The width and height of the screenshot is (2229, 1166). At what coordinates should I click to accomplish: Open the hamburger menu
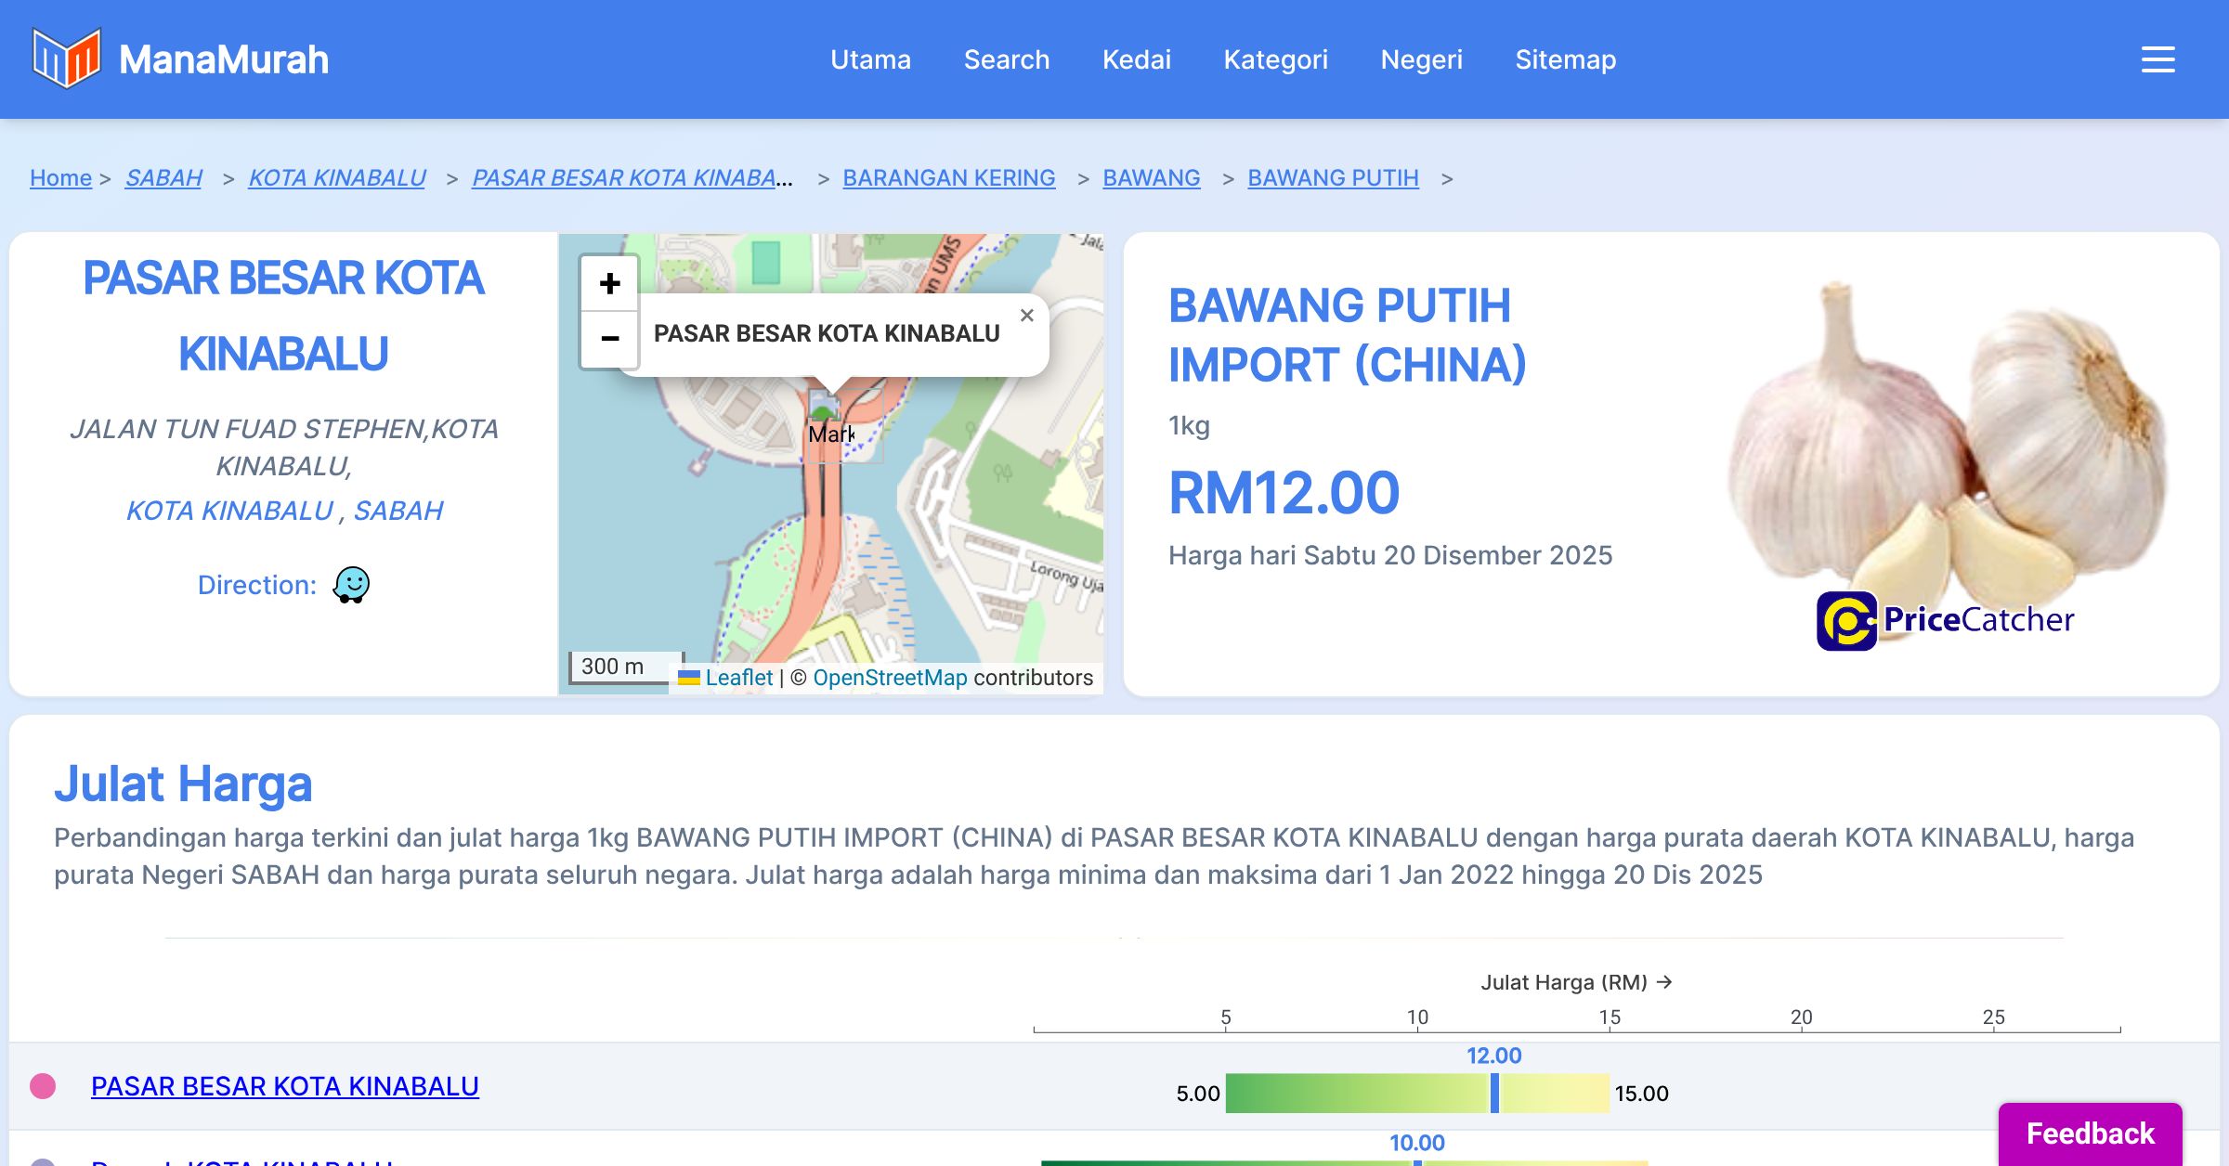[2157, 59]
